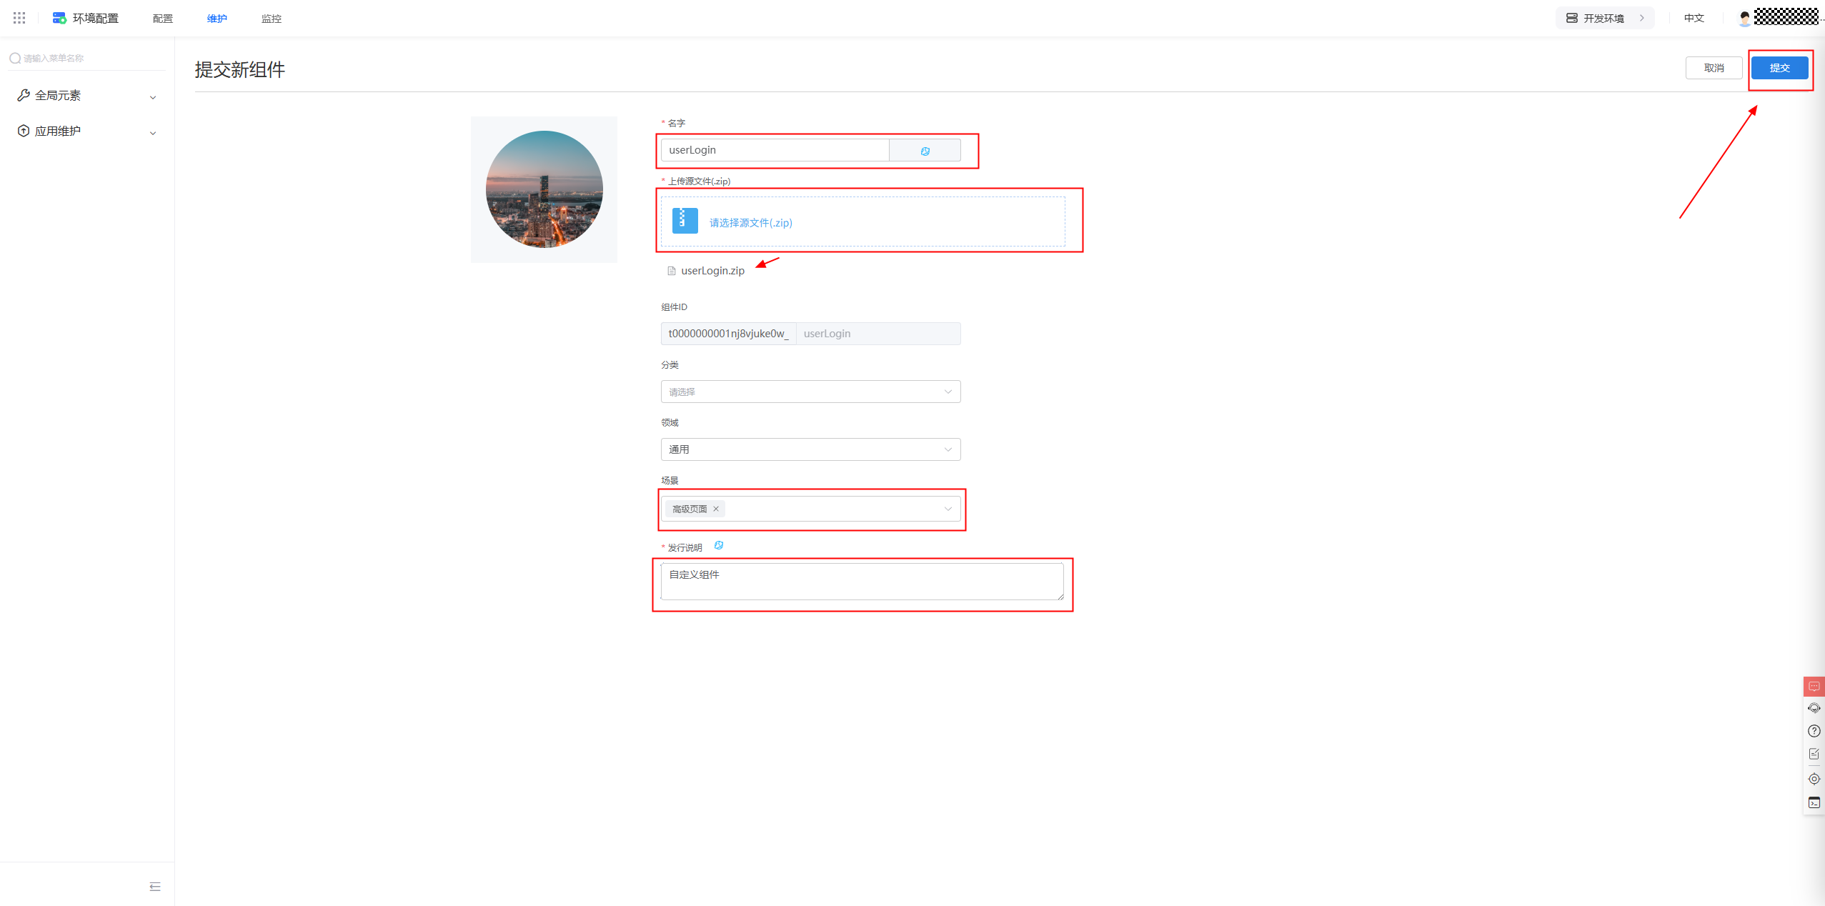
Task: Open the app grid launcher icon
Action: click(19, 18)
